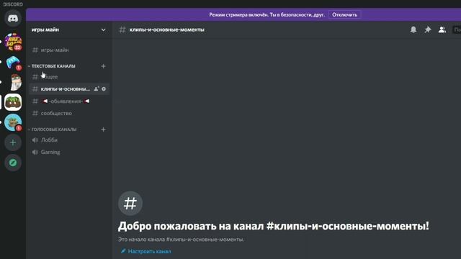Image resolution: width=461 pixels, height=259 pixels.
Task: Open игры майн server dropdown menu
Action: click(x=103, y=29)
